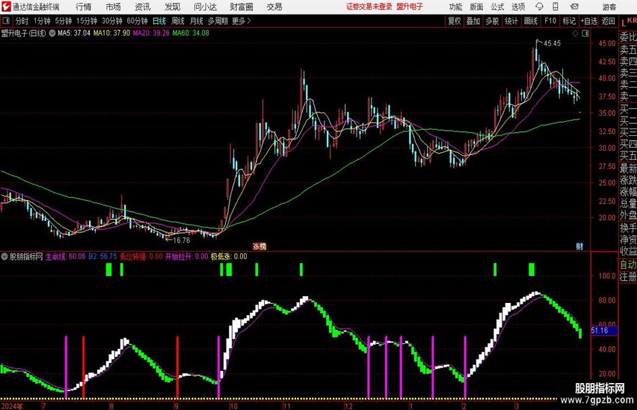Click the 低位转强 indicator label
The height and width of the screenshot is (410, 637).
pyautogui.click(x=133, y=257)
